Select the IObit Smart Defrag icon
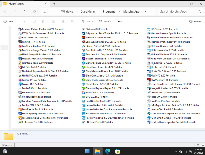The width and height of the screenshot is (205, 155). [x=149, y=118]
